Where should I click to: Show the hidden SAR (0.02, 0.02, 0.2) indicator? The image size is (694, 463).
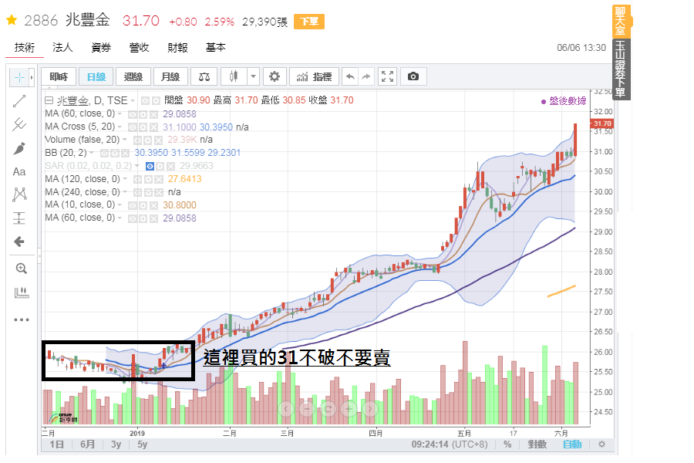150,166
